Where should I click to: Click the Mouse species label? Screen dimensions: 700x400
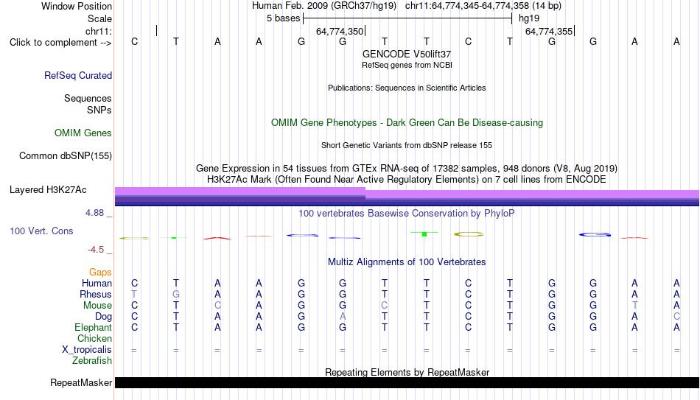97,306
